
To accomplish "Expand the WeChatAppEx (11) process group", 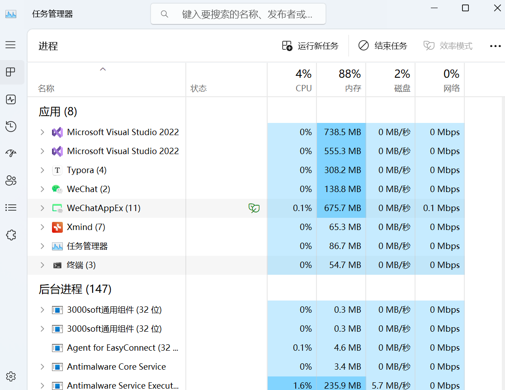I will point(42,208).
